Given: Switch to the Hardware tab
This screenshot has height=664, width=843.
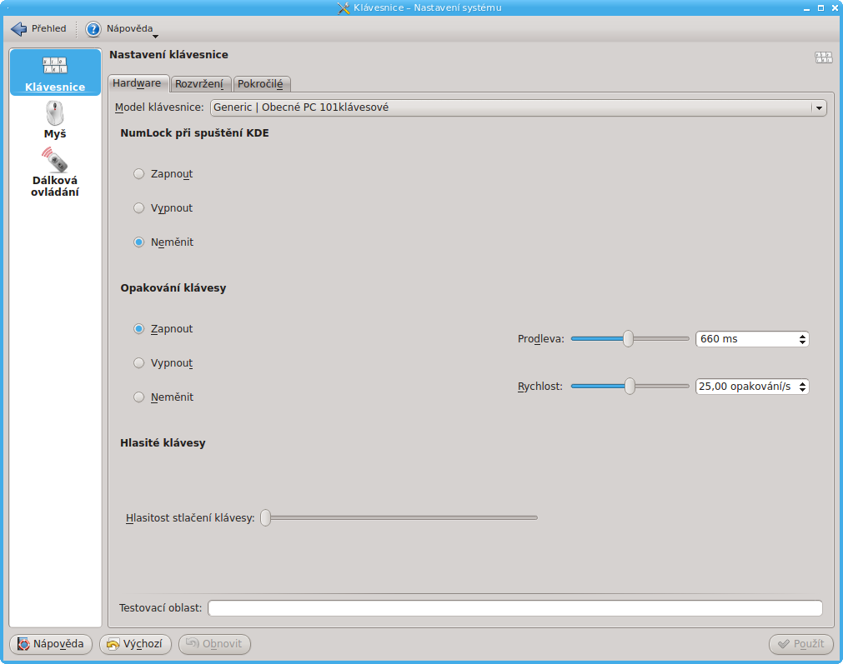Looking at the screenshot, I should coord(137,83).
